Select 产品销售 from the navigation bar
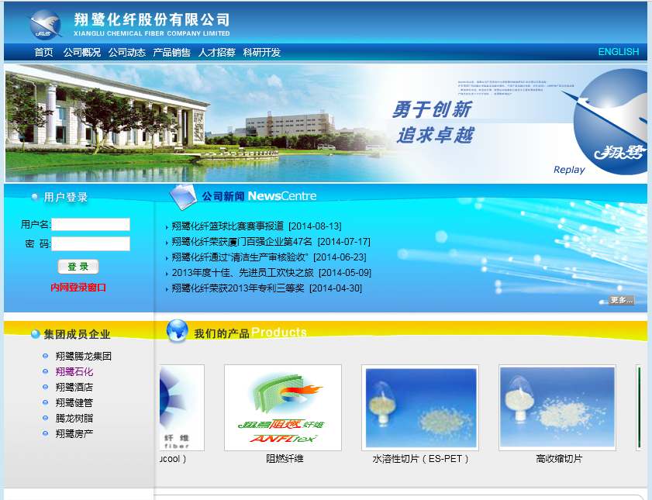Image resolution: width=652 pixels, height=500 pixels. tap(172, 53)
